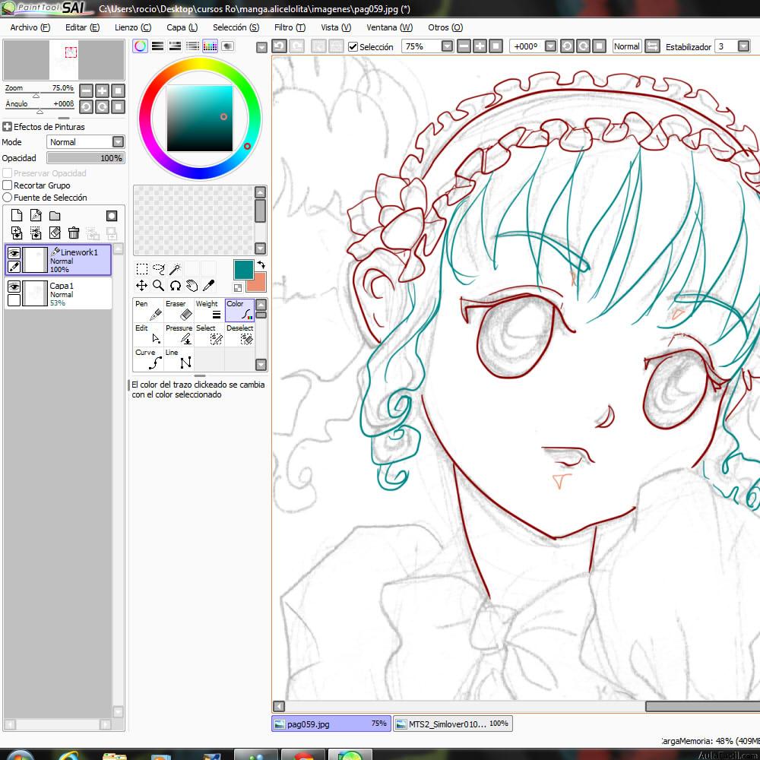Pick the magic wand tool

[175, 269]
